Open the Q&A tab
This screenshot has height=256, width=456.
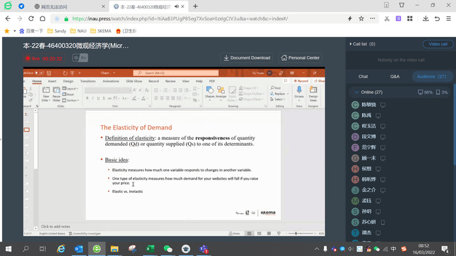pos(395,76)
